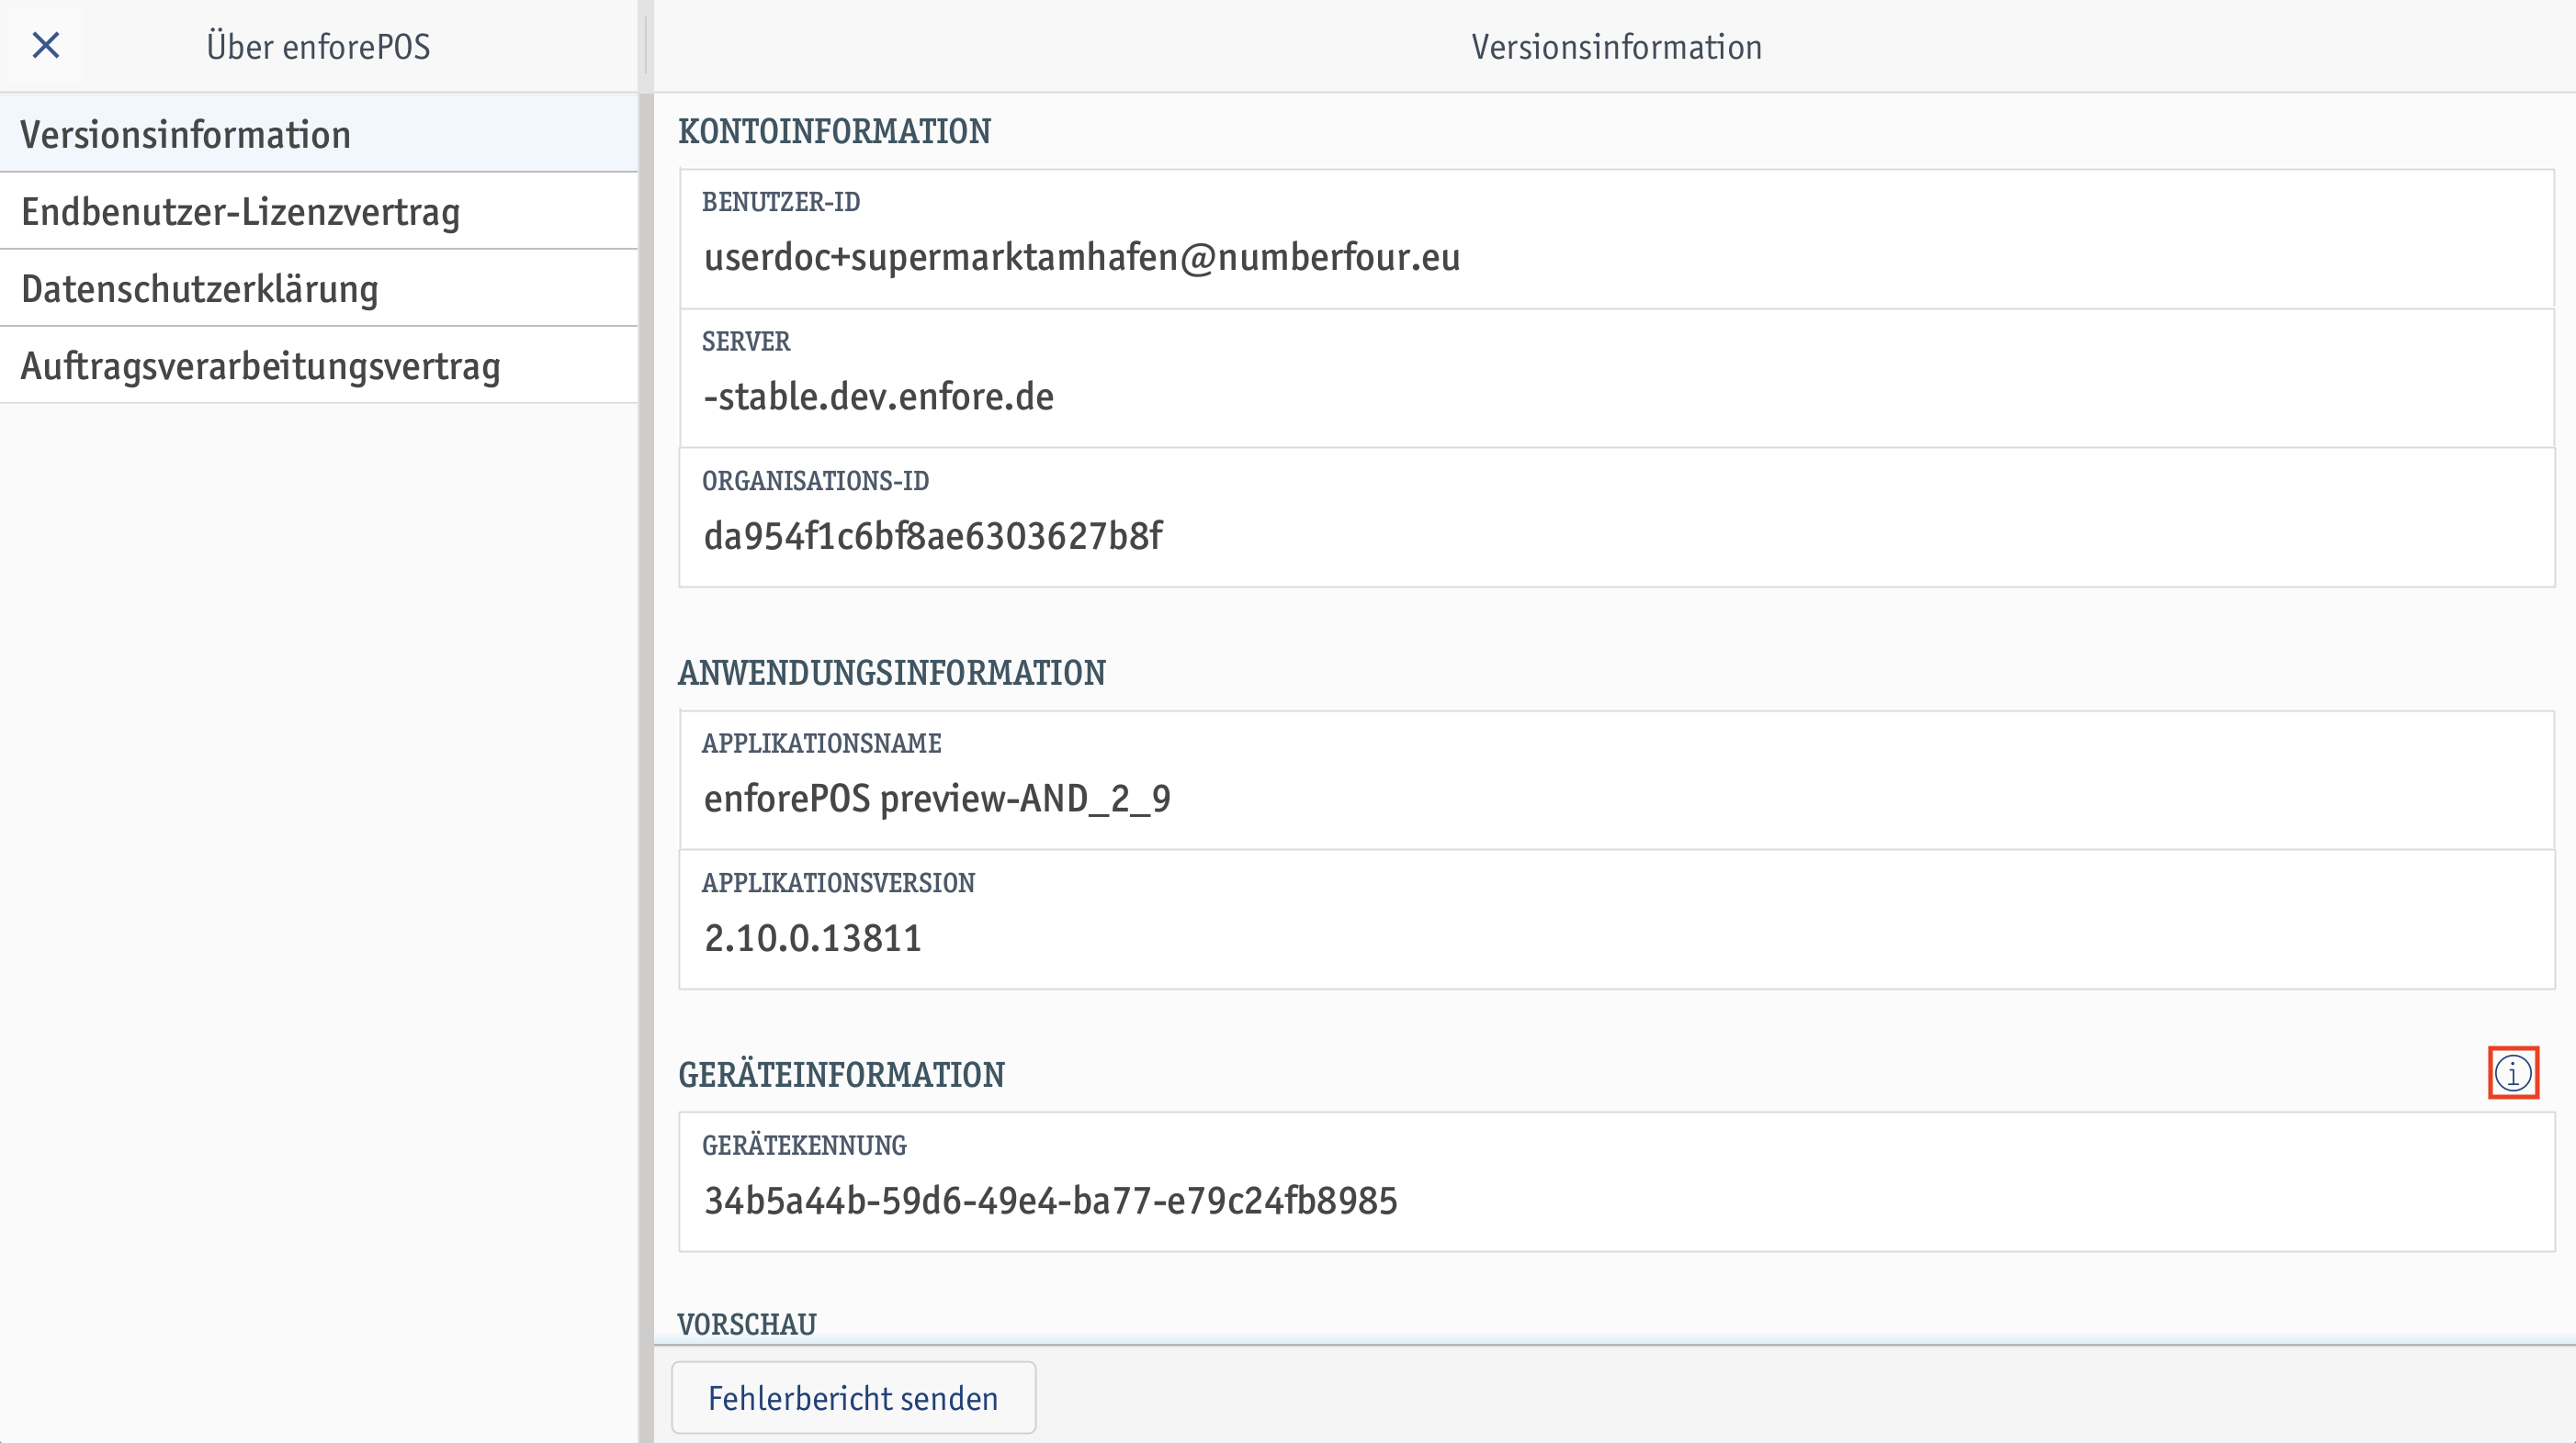Image resolution: width=2576 pixels, height=1443 pixels.
Task: Open Datenschutzerklärung entry
Action: click(x=318, y=288)
